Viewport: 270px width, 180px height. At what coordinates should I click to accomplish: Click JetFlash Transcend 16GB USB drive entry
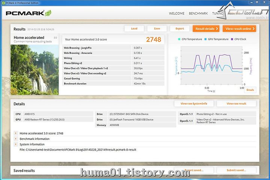[x=131, y=120]
